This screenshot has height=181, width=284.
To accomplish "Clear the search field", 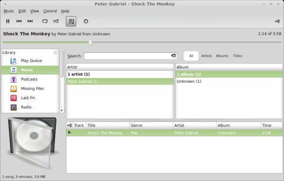I will tap(173, 56).
